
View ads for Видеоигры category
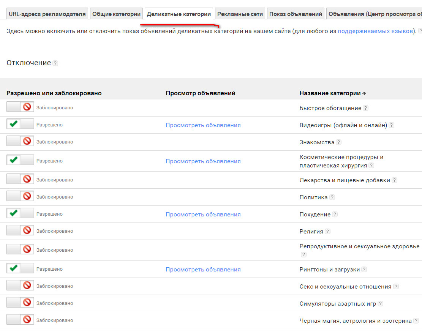[203, 125]
